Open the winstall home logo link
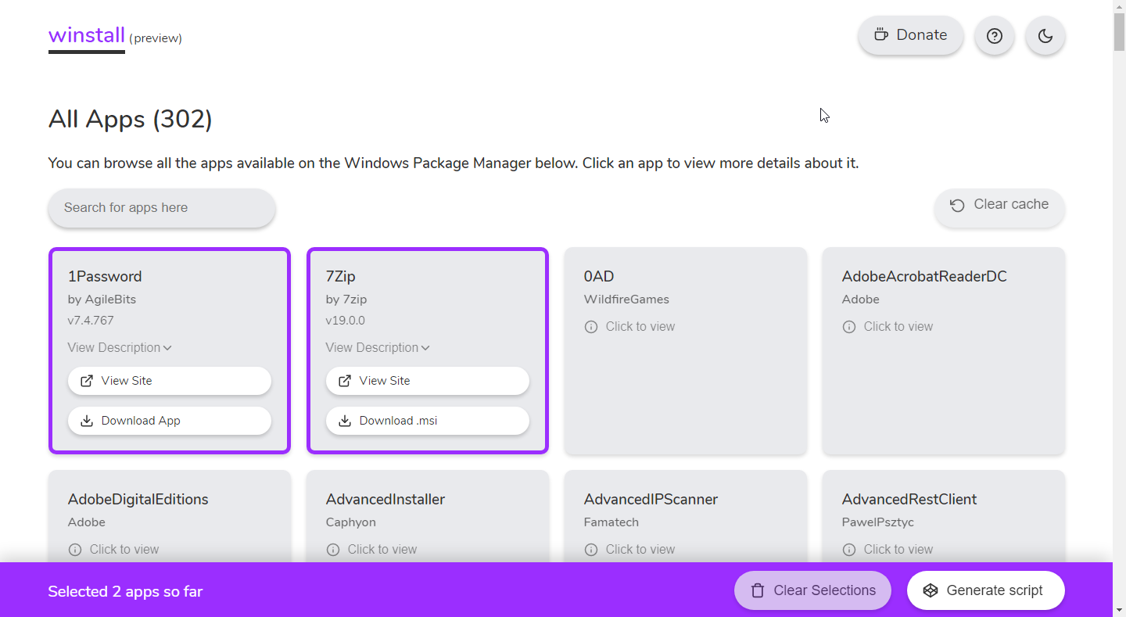The image size is (1126, 617). point(87,35)
